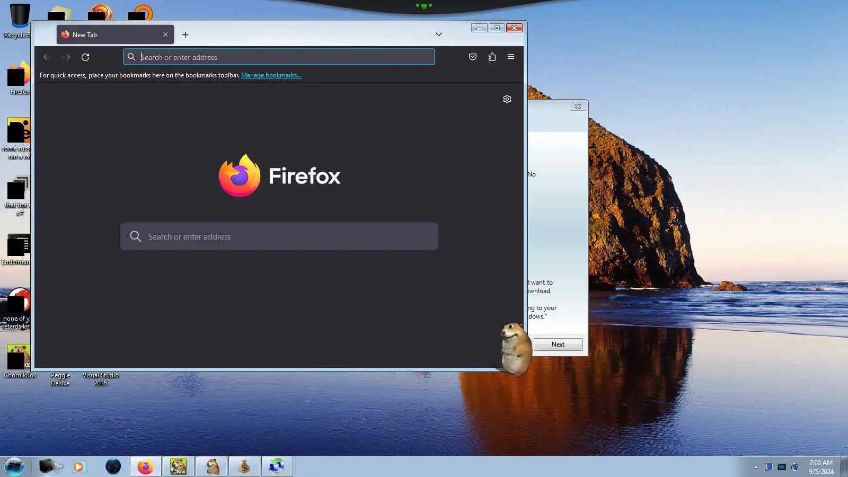Open the Recycle Bin desktop icon

click(19, 21)
